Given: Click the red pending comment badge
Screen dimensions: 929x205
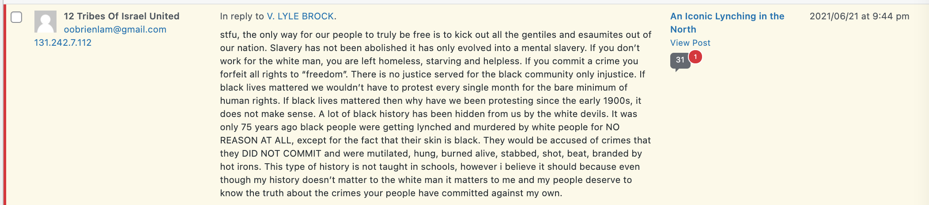Looking at the screenshot, I should (695, 57).
